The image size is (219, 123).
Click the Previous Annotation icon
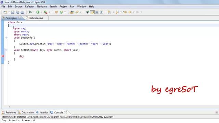point(117,12)
